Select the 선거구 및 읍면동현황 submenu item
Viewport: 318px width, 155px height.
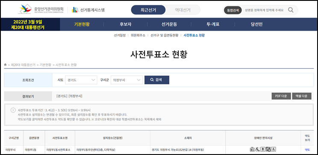164,35
